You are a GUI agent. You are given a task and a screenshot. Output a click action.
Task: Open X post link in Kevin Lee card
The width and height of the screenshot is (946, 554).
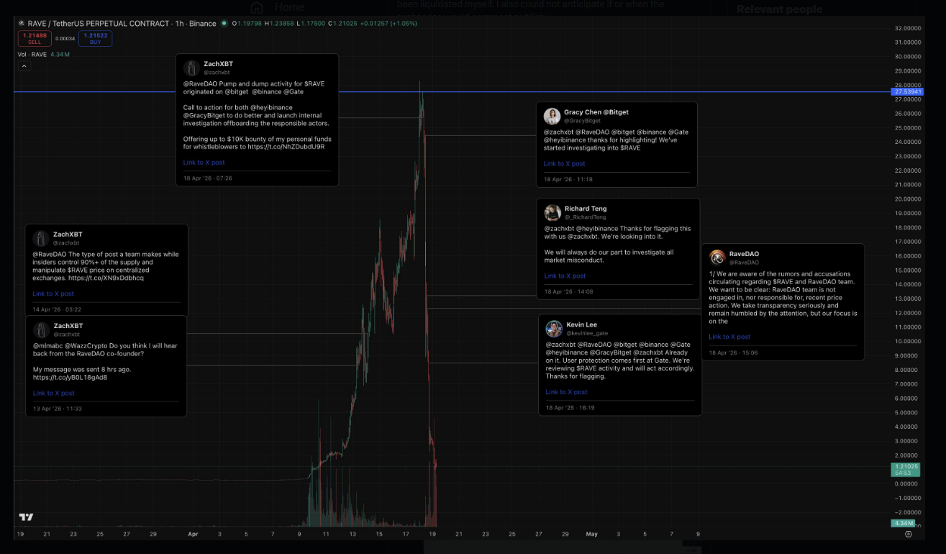(x=566, y=392)
